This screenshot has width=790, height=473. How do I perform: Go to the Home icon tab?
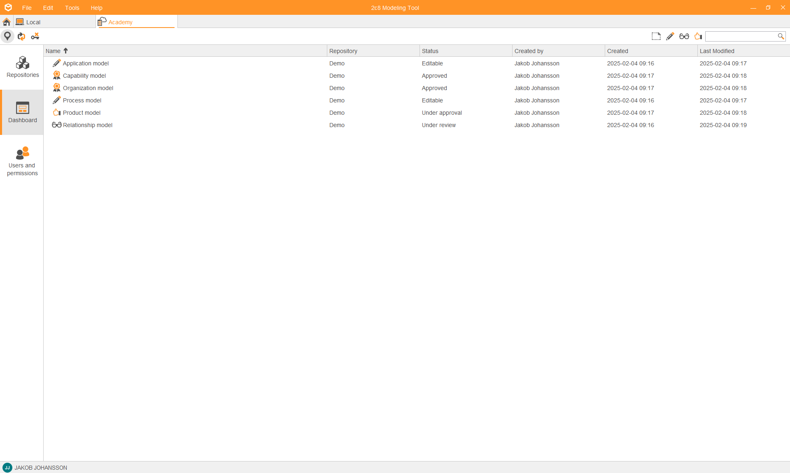[x=7, y=22]
